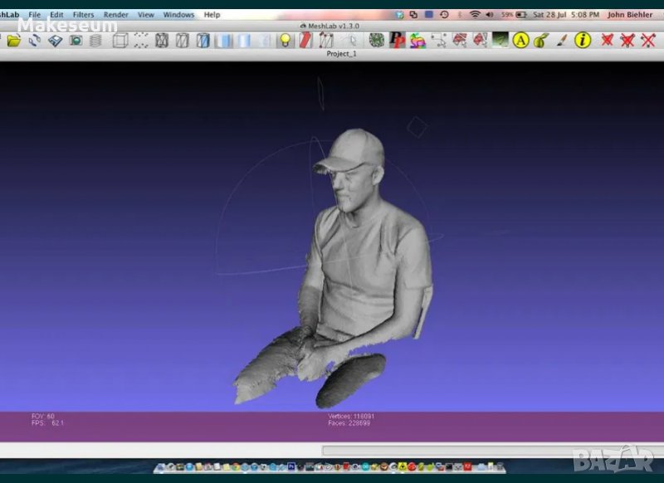This screenshot has width=664, height=483.
Task: Expand the View menu
Action: (146, 15)
